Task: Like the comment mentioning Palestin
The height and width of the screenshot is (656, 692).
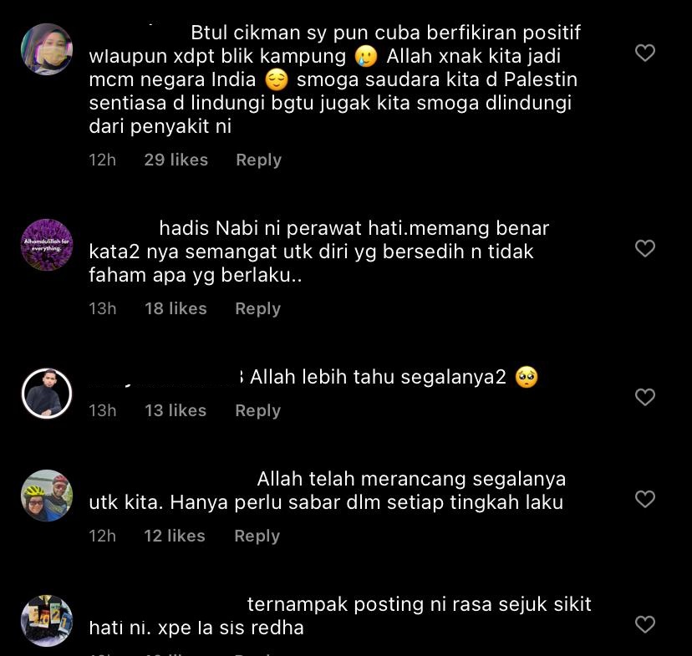Action: 644,53
